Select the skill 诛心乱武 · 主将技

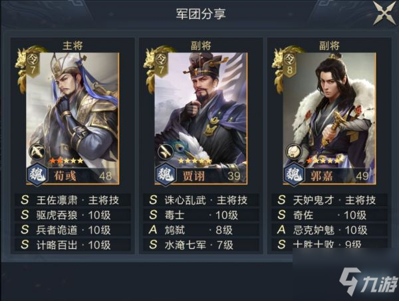coord(201,200)
